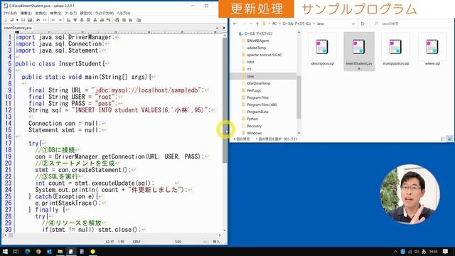Open the recent files dropdown arrow in toolbar

click(x=17, y=20)
